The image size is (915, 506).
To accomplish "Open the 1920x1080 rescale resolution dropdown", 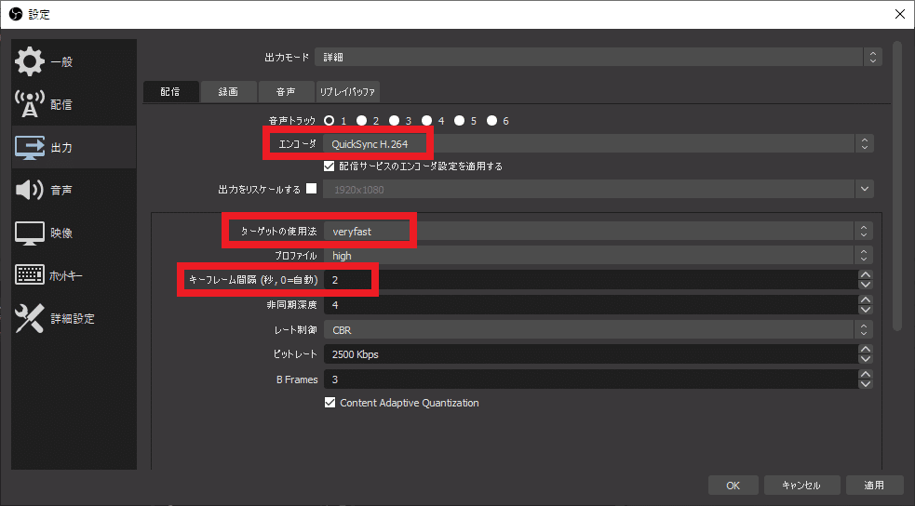I will coord(599,189).
